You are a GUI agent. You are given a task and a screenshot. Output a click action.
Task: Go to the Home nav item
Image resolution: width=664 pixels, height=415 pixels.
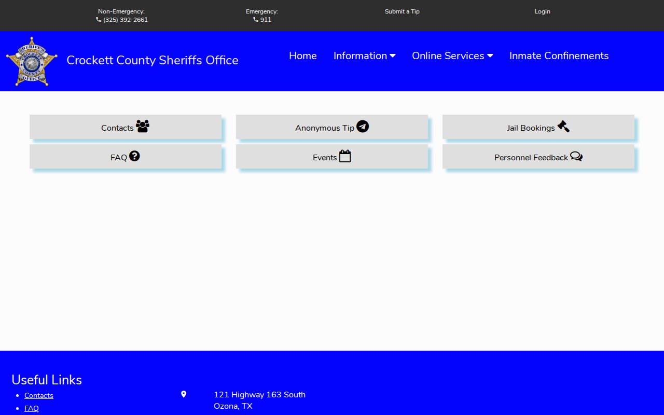click(303, 56)
